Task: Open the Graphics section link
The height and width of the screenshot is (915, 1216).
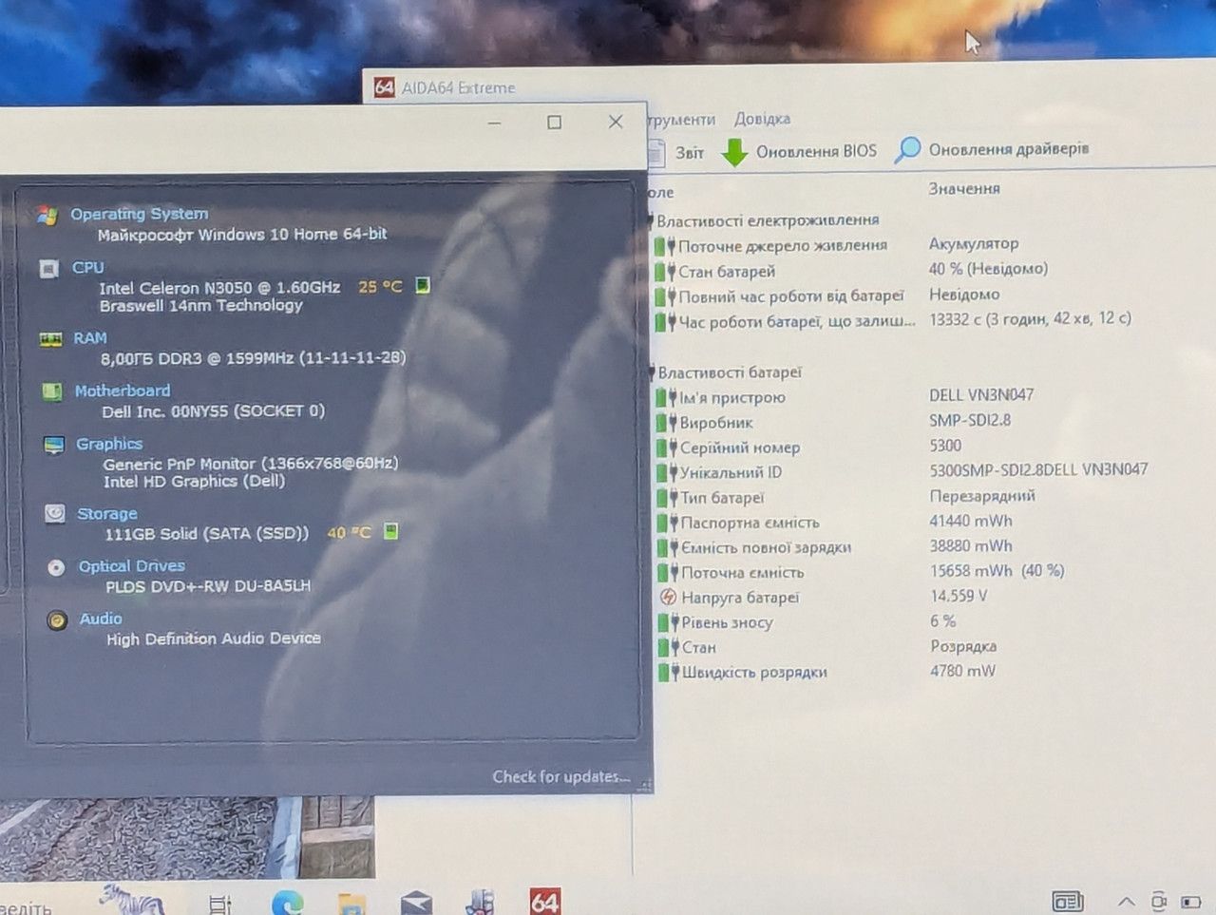Action: (x=109, y=444)
